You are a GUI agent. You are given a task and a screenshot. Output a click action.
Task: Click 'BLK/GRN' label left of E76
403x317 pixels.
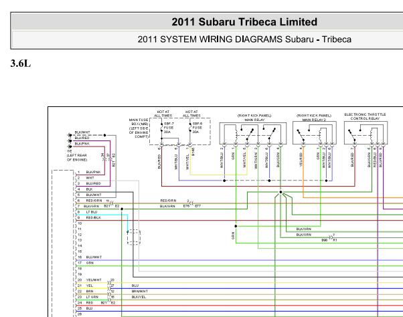tap(167, 206)
